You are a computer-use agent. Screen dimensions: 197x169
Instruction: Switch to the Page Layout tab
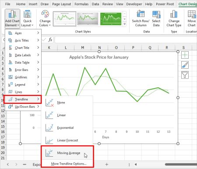coord(61,4)
